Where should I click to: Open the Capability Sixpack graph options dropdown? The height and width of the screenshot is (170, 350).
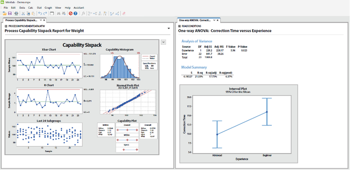(163, 42)
